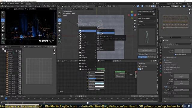Open Orientation Default dropdown in left viewport
The width and height of the screenshot is (192, 108).
pos(19,9)
